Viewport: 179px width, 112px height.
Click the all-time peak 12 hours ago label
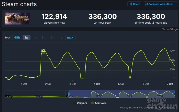tap(151, 23)
